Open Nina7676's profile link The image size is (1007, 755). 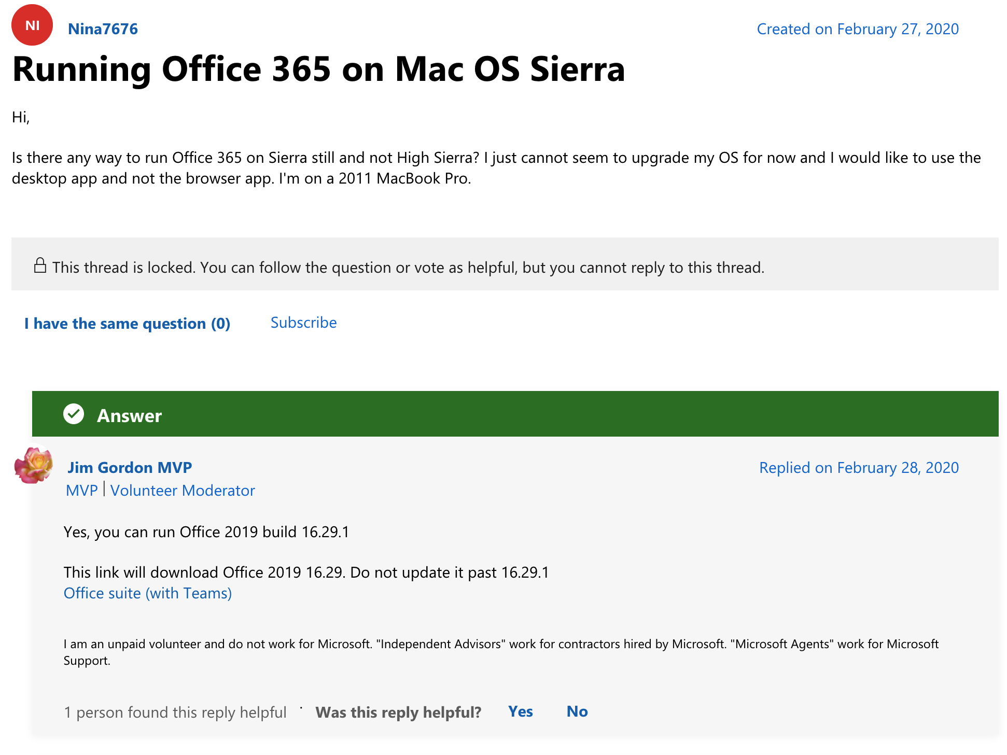103,29
